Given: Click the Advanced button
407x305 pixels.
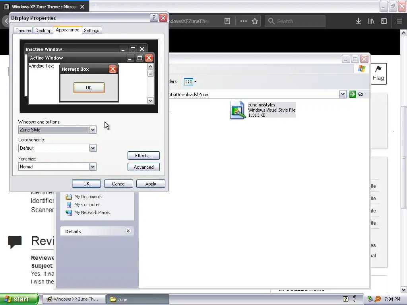Looking at the screenshot, I should coord(143,167).
